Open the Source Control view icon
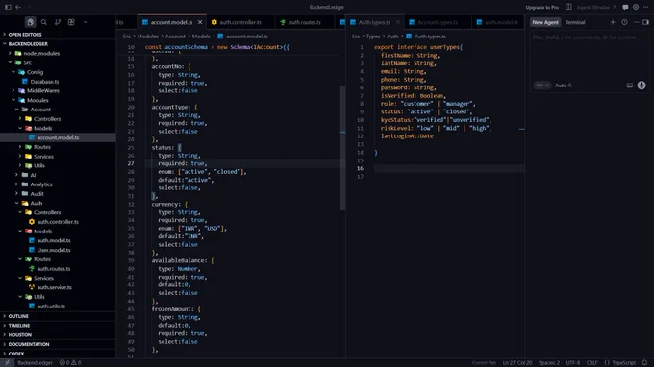Viewport: 654px width, 367px height. click(58, 22)
